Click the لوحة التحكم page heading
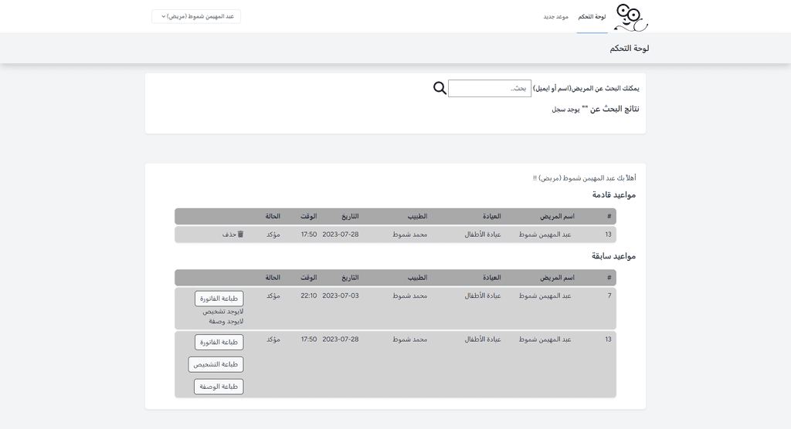Viewport: 791px width, 429px height. point(629,49)
